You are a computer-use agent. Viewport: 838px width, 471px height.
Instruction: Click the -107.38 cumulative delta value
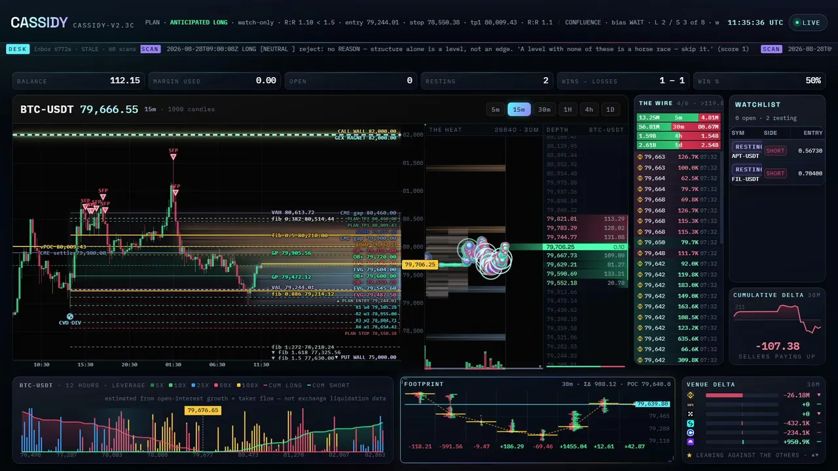point(777,346)
